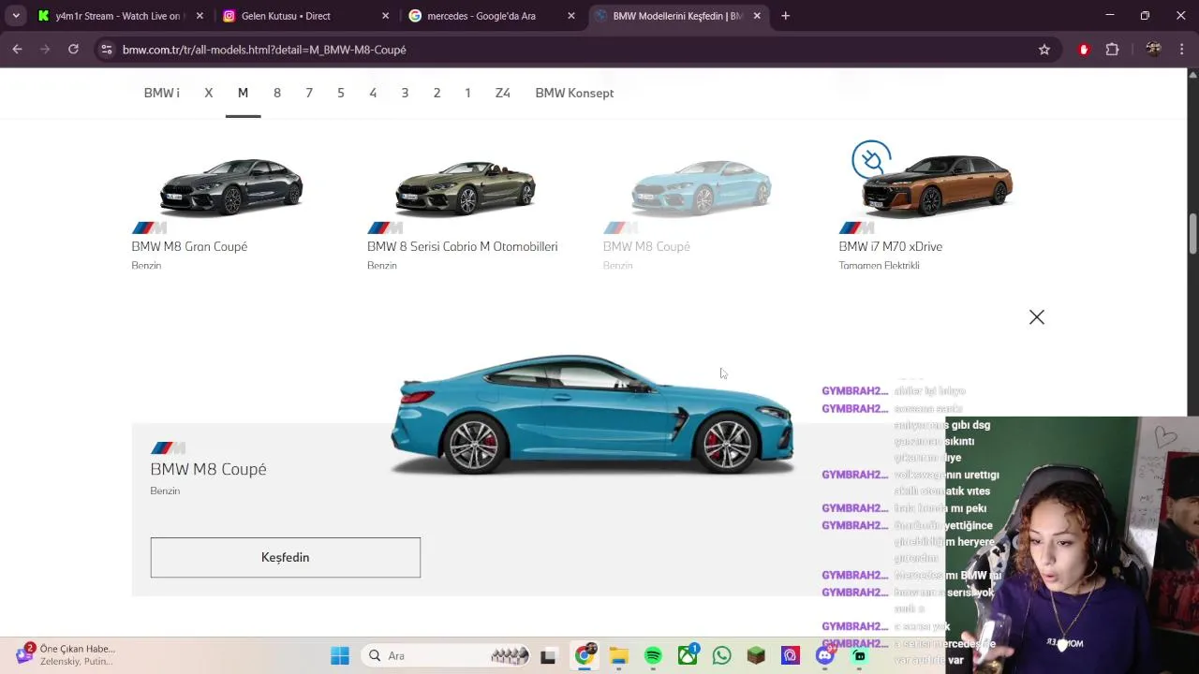Open Task View from the taskbar
The height and width of the screenshot is (674, 1199).
[x=548, y=656]
